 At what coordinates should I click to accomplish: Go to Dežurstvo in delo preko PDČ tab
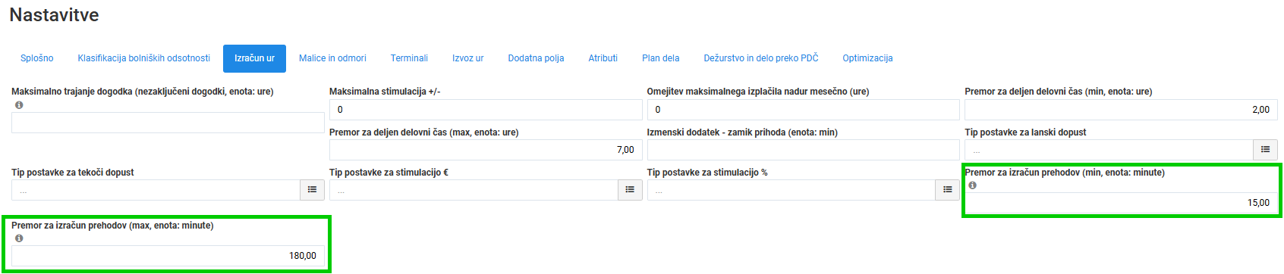pyautogui.click(x=761, y=58)
